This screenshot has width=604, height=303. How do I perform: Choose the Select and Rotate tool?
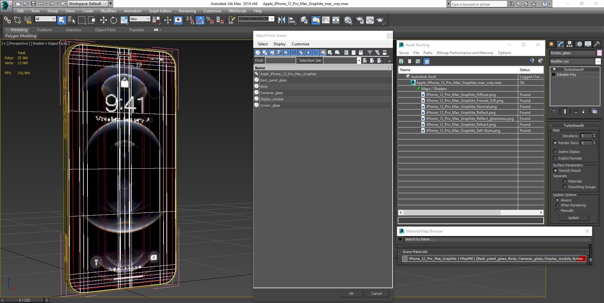[x=114, y=20]
